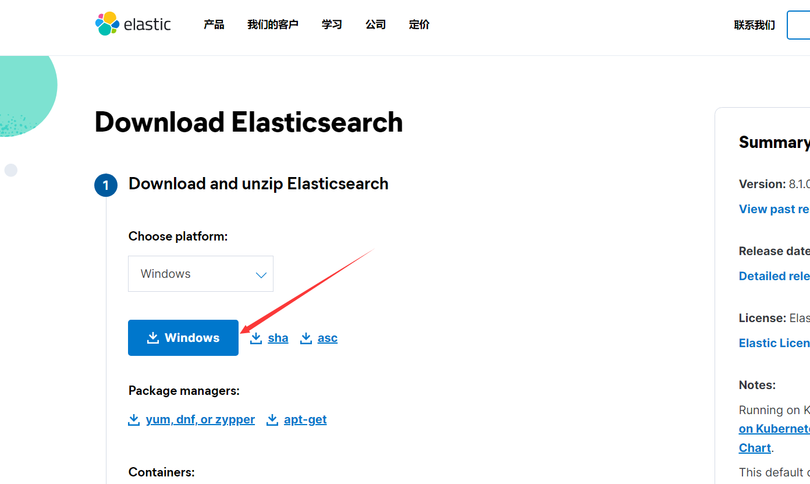The width and height of the screenshot is (810, 484).
Task: Open the Windows platform combo box
Action: tap(201, 274)
